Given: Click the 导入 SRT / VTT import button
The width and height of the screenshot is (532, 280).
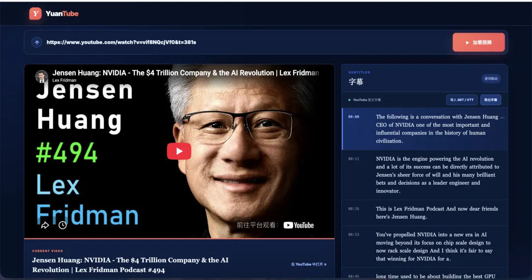Looking at the screenshot, I should [x=462, y=100].
